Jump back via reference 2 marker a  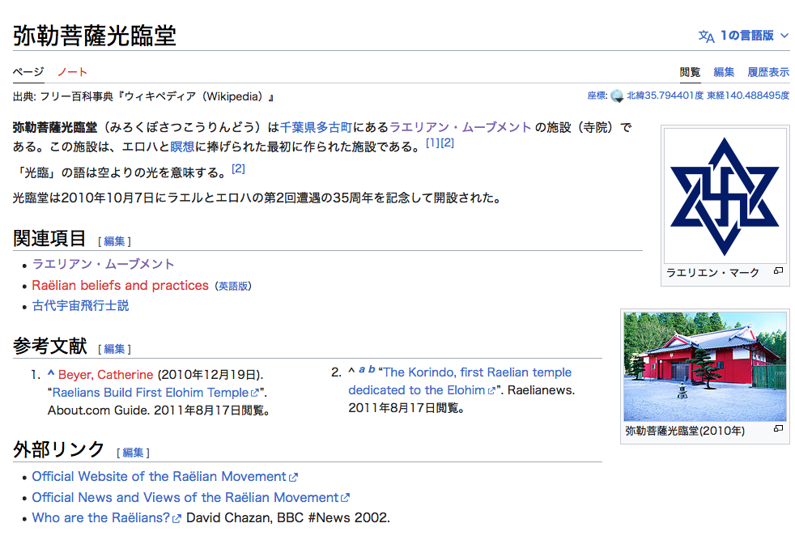tap(362, 370)
